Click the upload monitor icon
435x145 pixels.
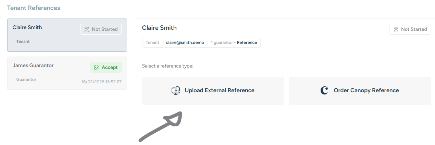coord(176,90)
